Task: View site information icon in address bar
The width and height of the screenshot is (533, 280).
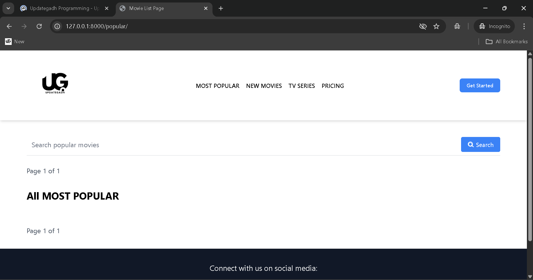Action: (x=57, y=26)
